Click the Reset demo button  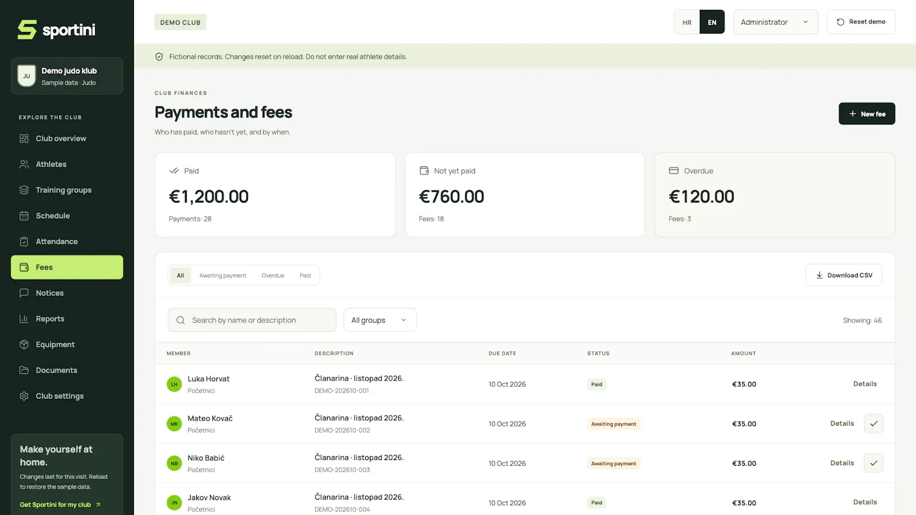[861, 22]
